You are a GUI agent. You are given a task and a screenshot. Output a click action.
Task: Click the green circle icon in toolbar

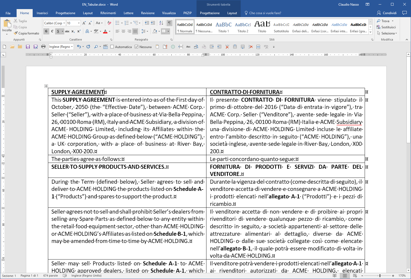tap(173, 47)
